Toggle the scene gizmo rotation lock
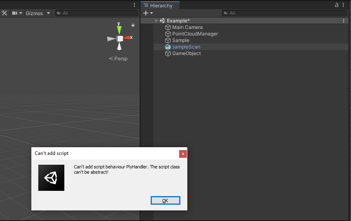 [x=133, y=25]
